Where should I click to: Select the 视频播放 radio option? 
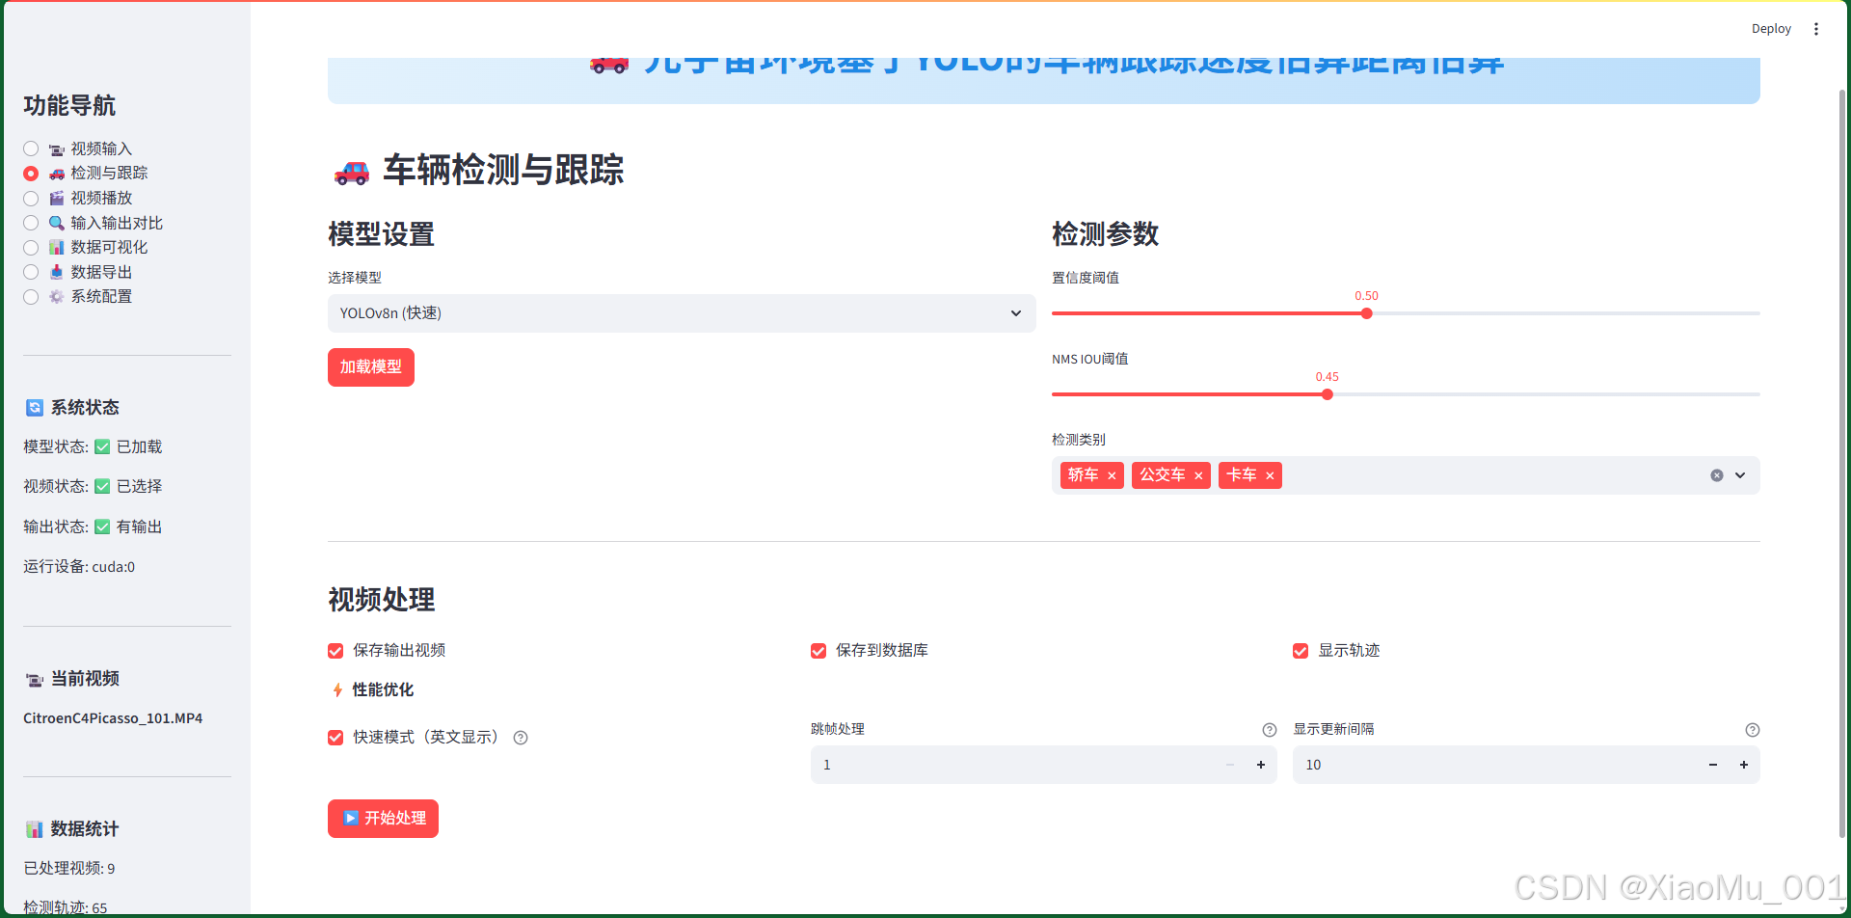30,198
